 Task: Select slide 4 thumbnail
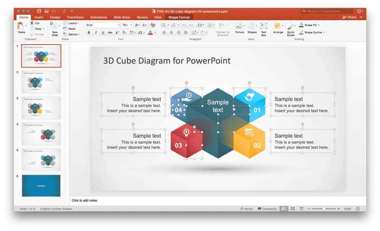click(41, 134)
